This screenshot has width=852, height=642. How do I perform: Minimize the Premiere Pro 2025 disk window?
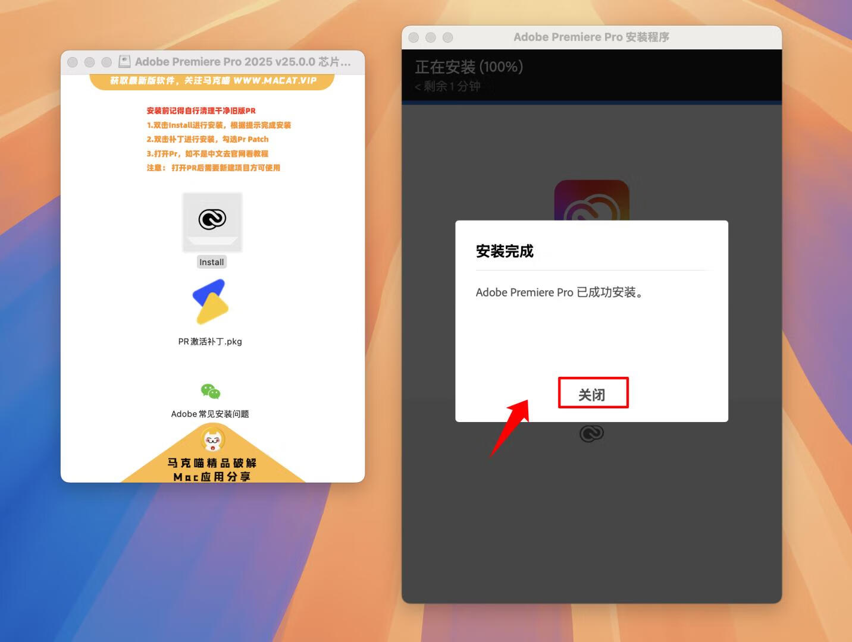click(x=90, y=62)
